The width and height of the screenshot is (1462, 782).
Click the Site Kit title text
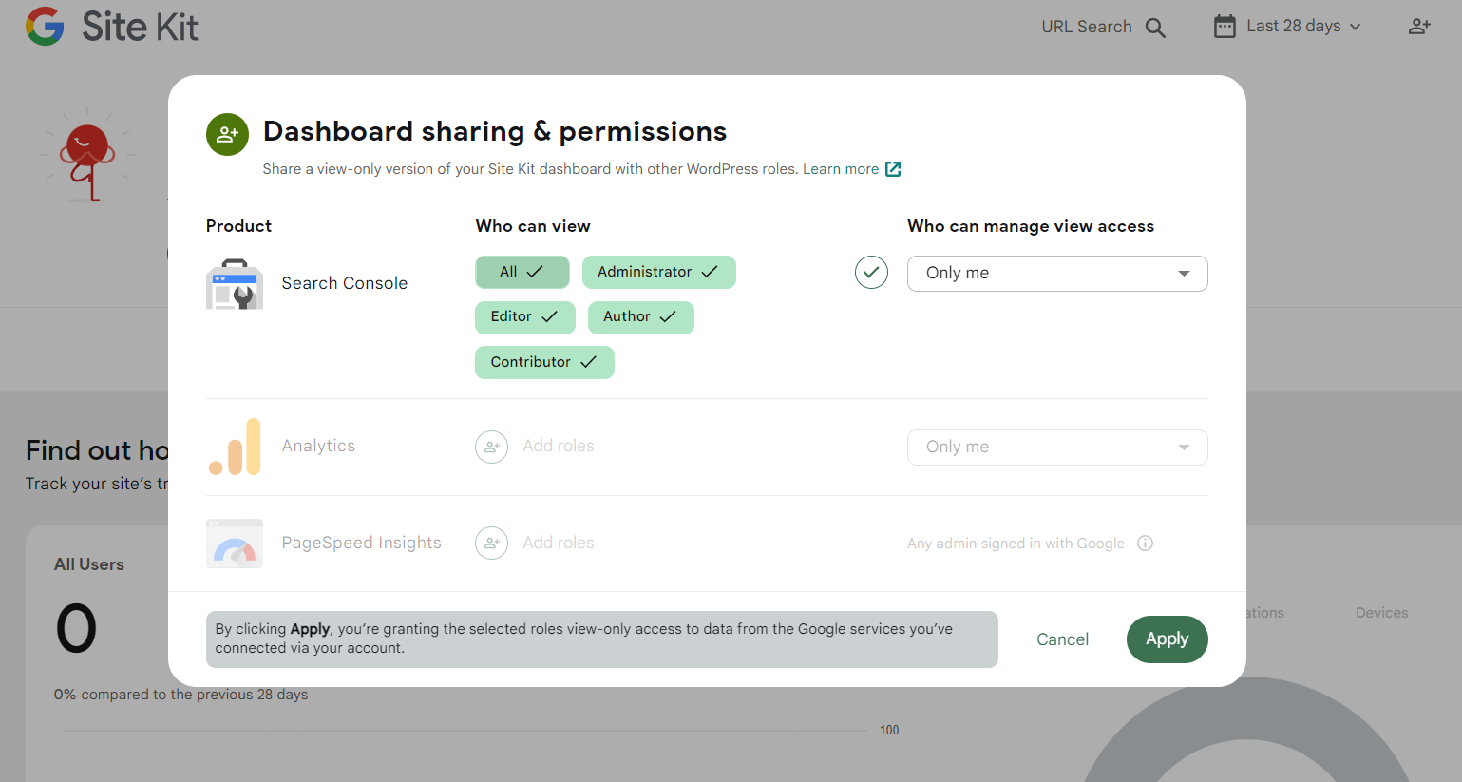[x=140, y=27]
